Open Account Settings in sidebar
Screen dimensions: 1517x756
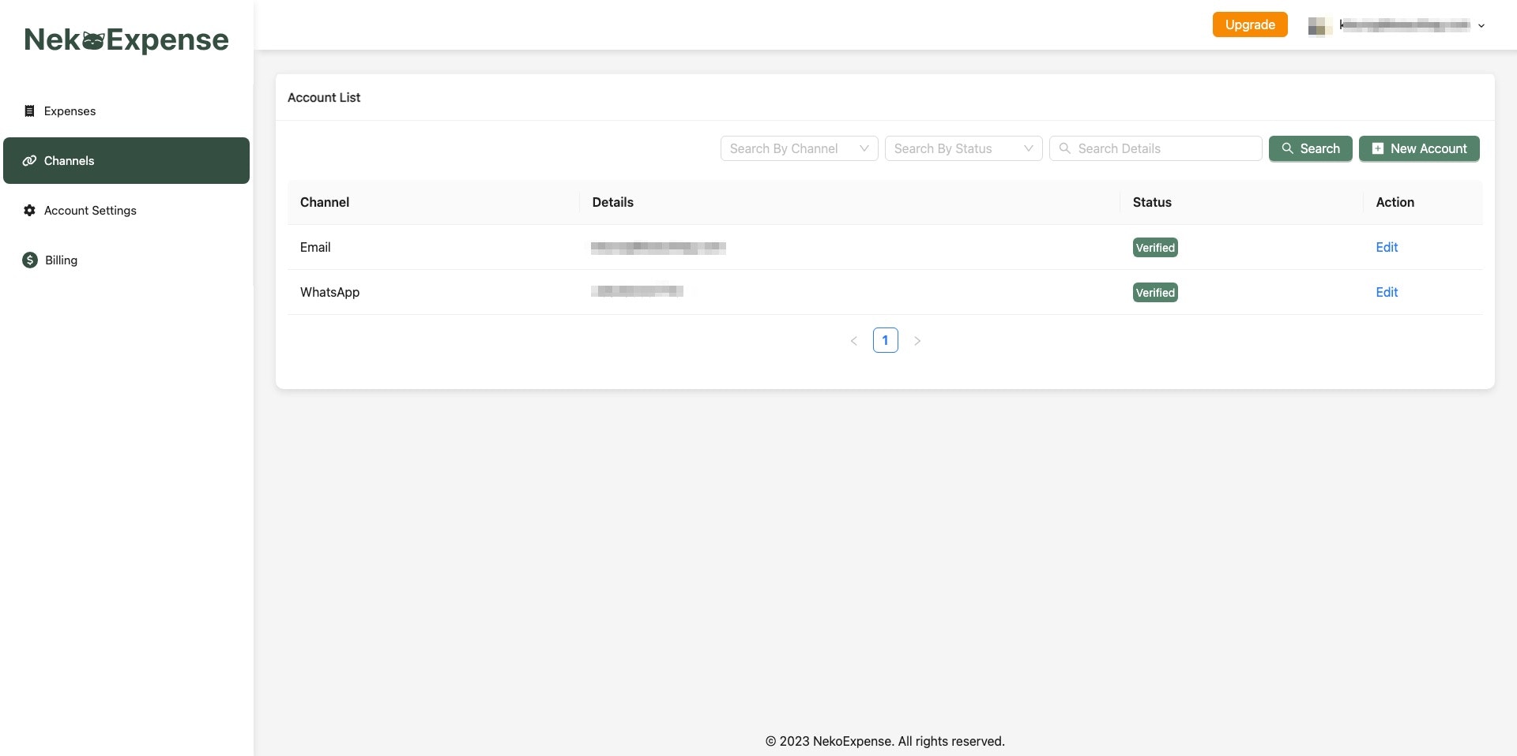coord(126,211)
